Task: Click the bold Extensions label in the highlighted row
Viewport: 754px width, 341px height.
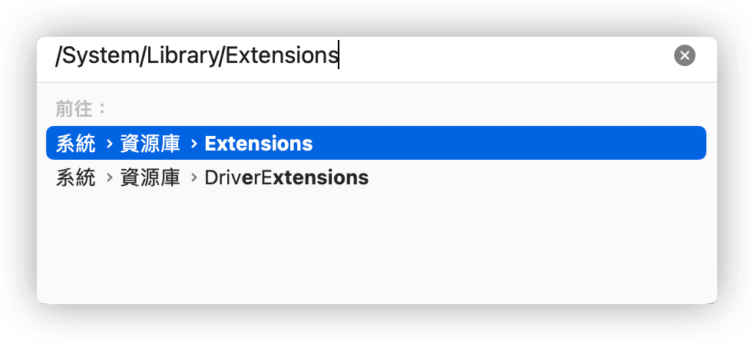Action: coord(259,144)
